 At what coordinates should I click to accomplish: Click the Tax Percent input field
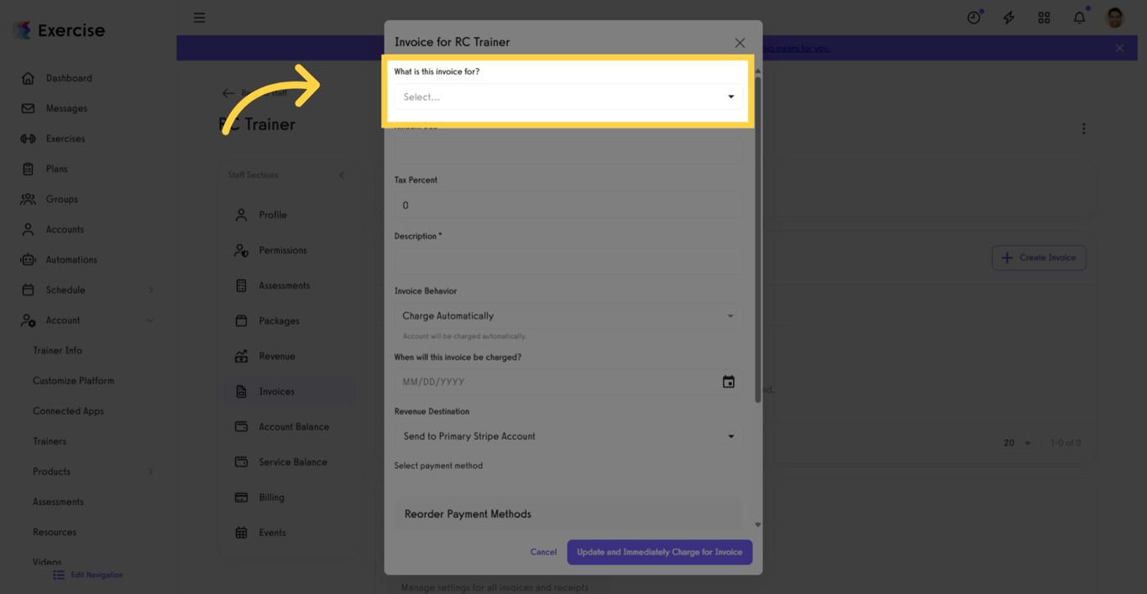pyautogui.click(x=568, y=206)
